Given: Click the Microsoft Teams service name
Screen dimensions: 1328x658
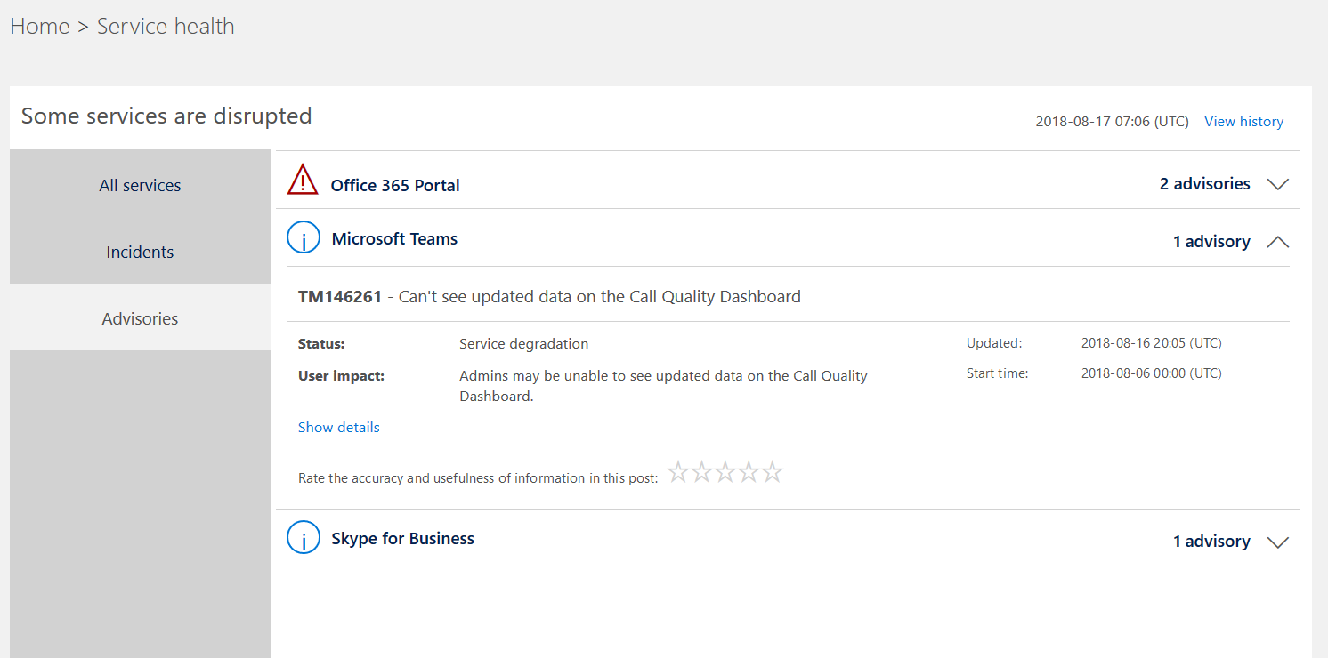Looking at the screenshot, I should (394, 238).
